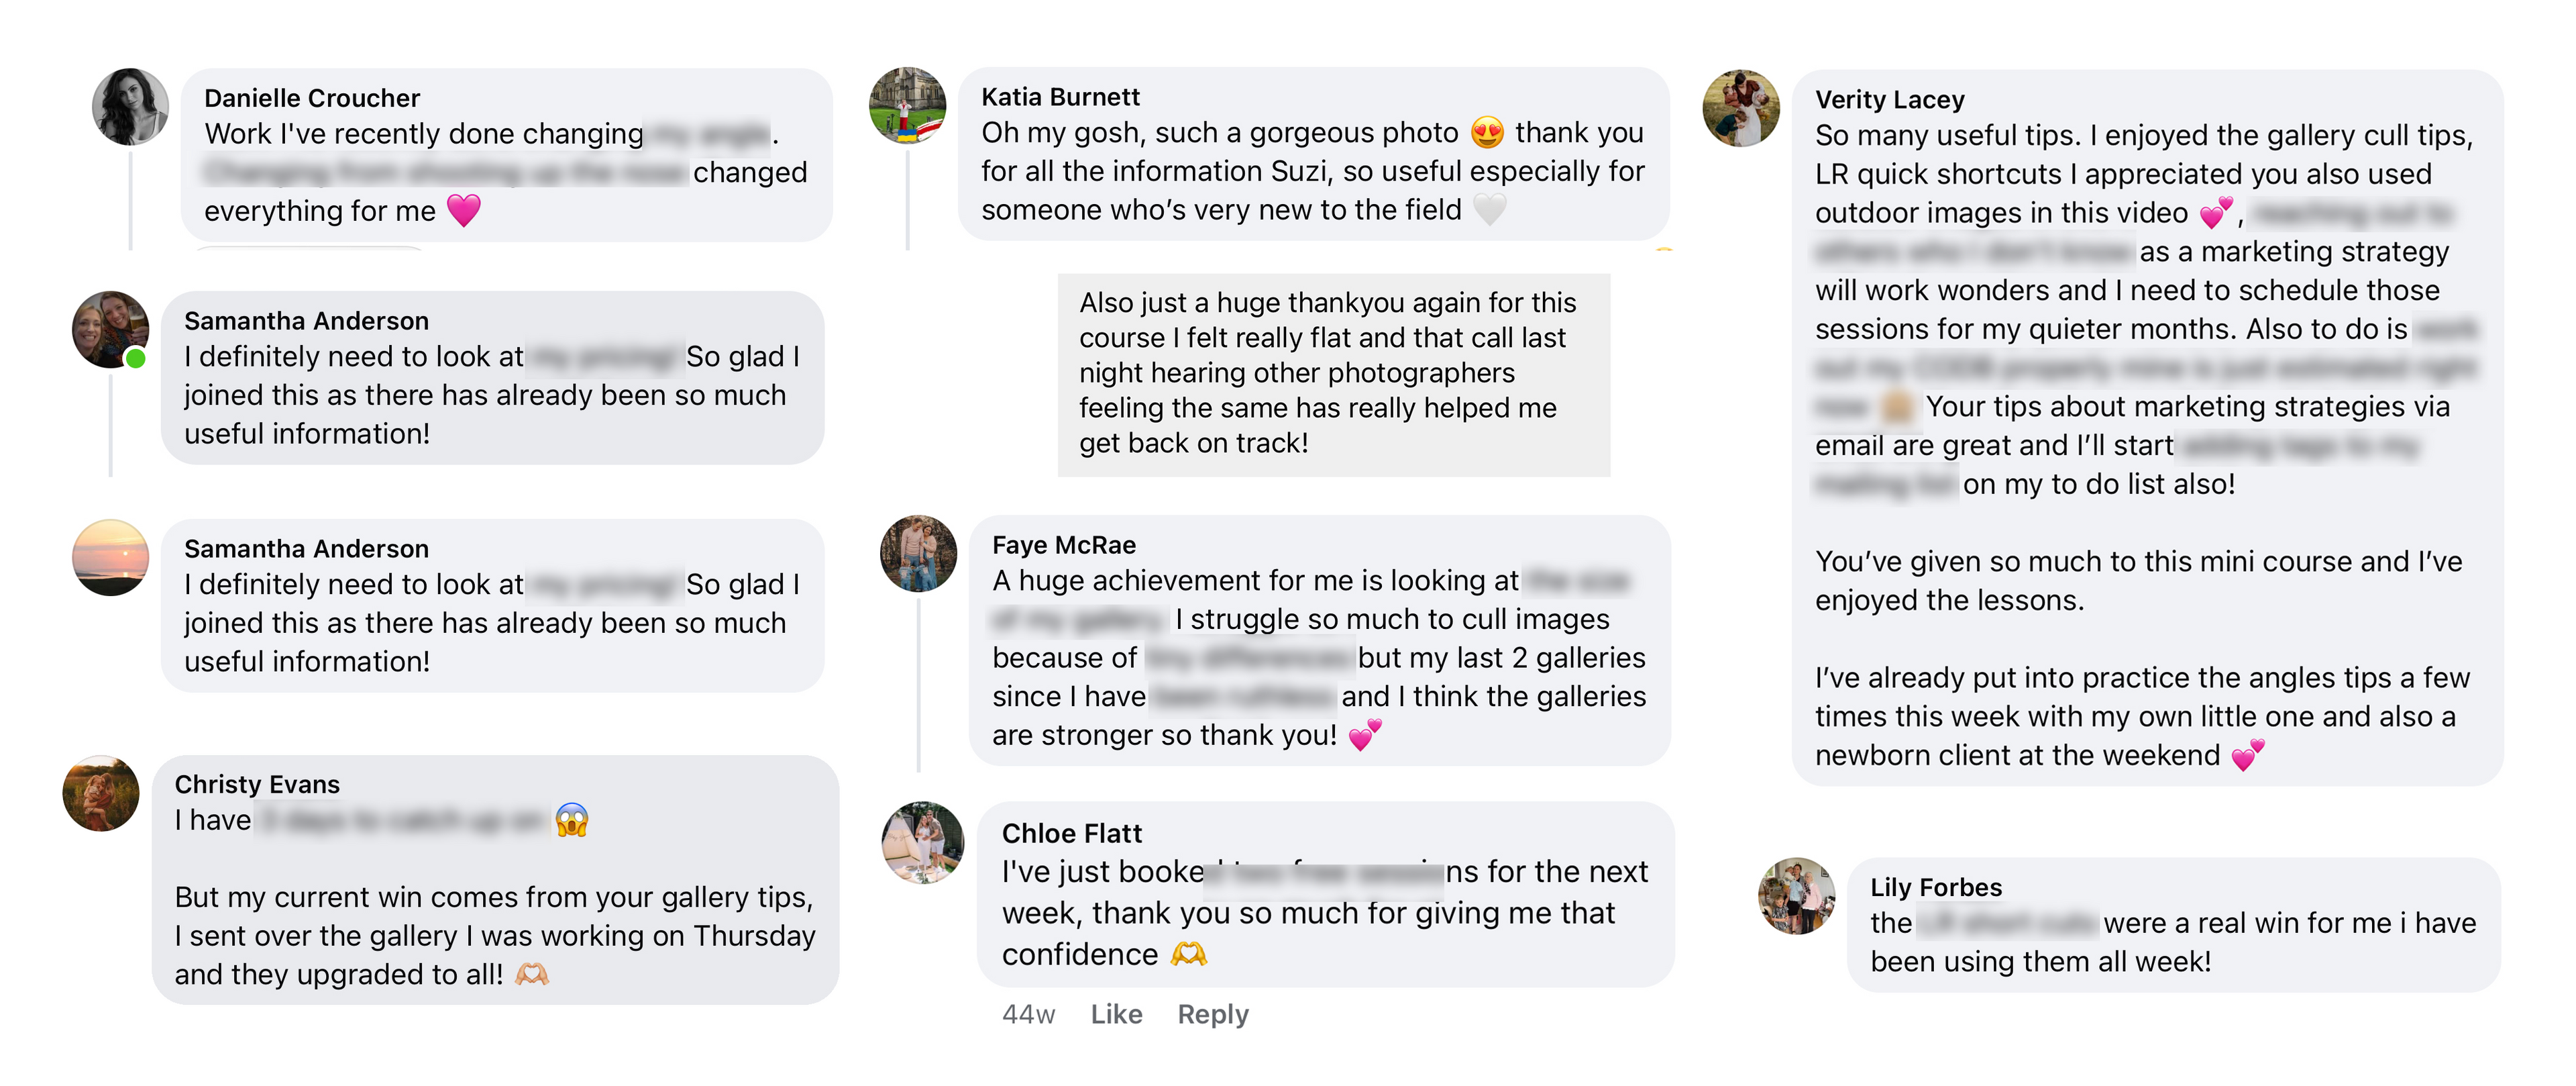Click the Lily Forbes name link
Viewport: 2576px width, 1086px height.
tap(1936, 887)
